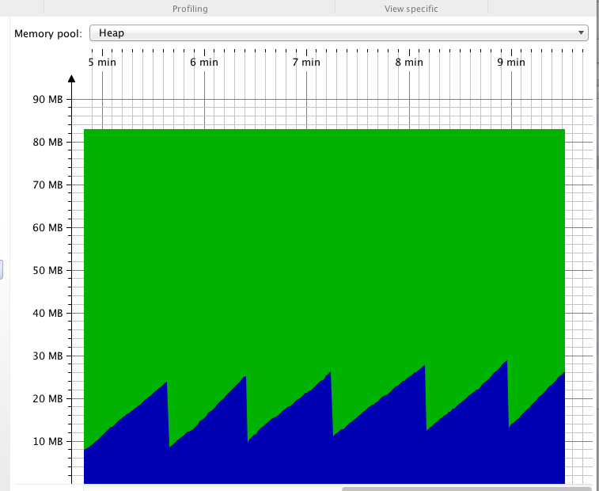Click the green committed heap area of the graph
599x491 pixels.
click(x=324, y=245)
